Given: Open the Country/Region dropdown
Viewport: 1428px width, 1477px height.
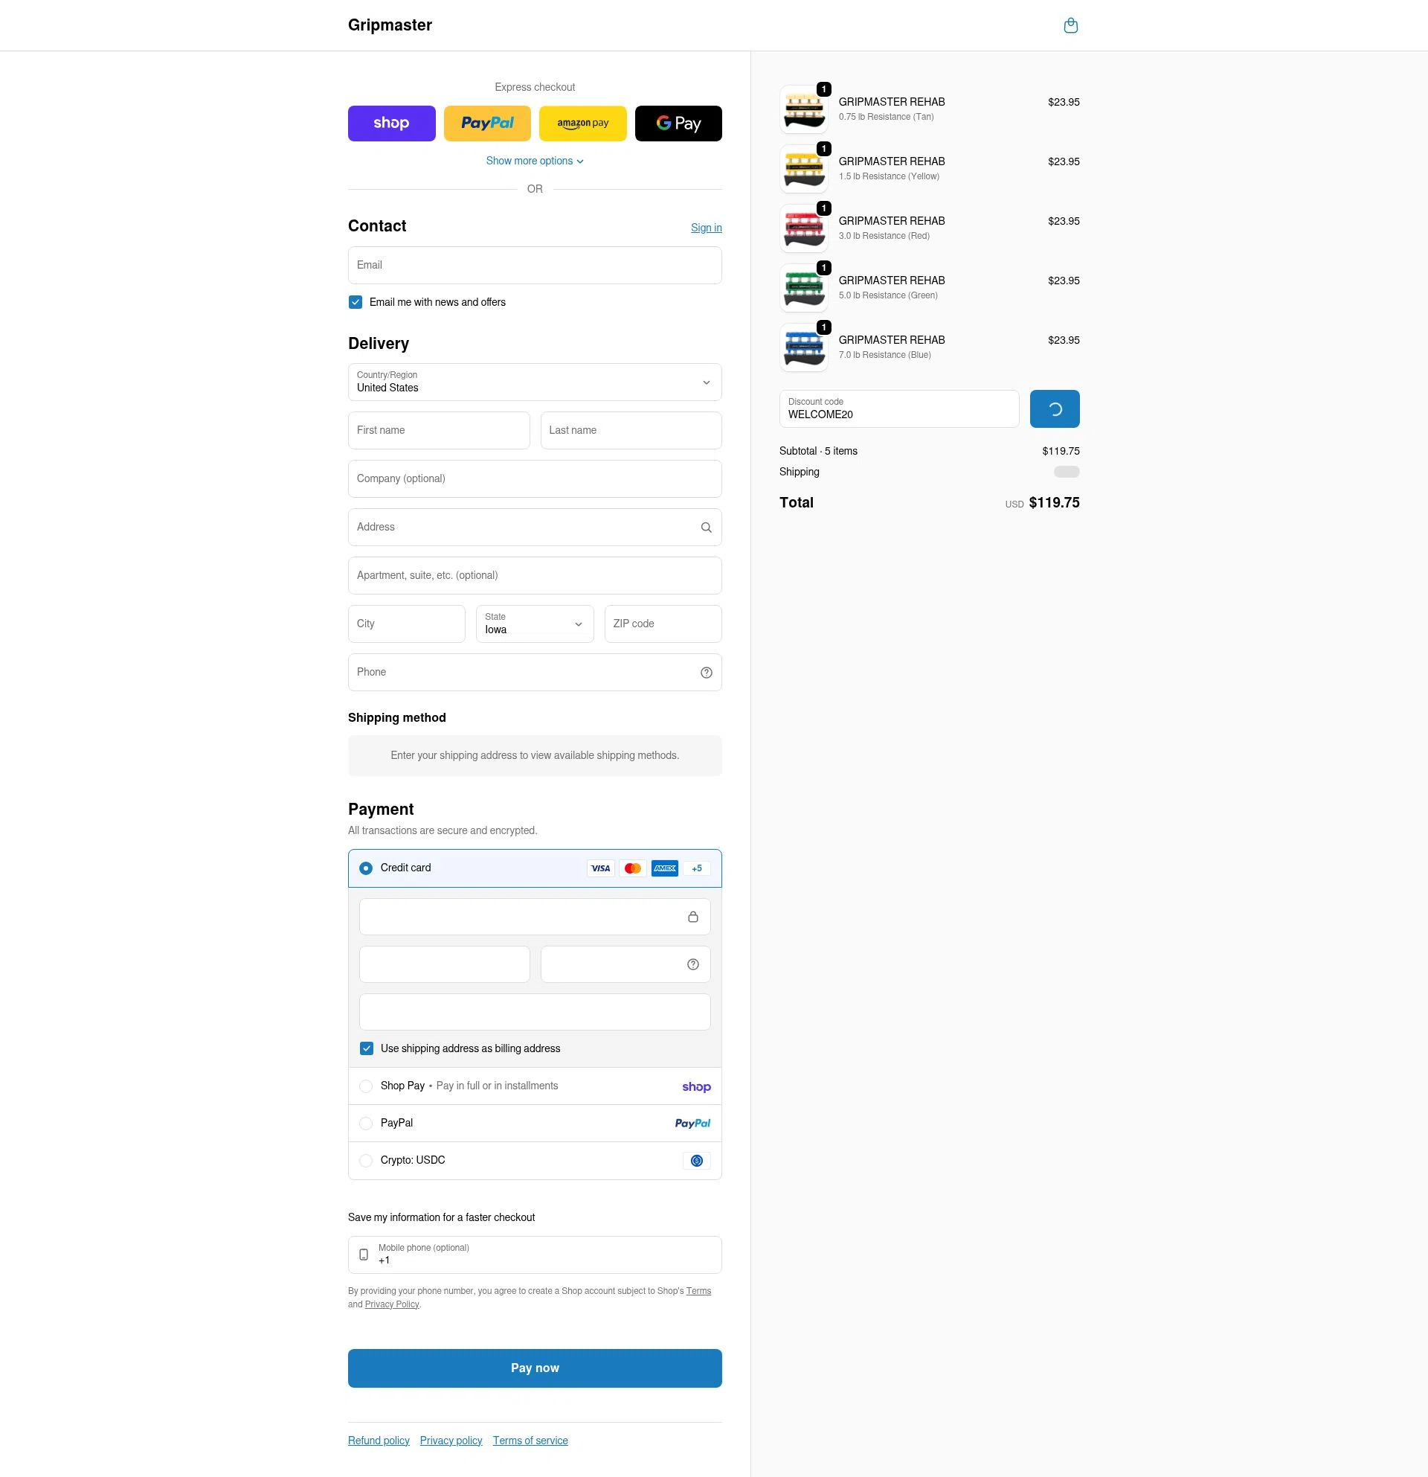Looking at the screenshot, I should (x=535, y=382).
